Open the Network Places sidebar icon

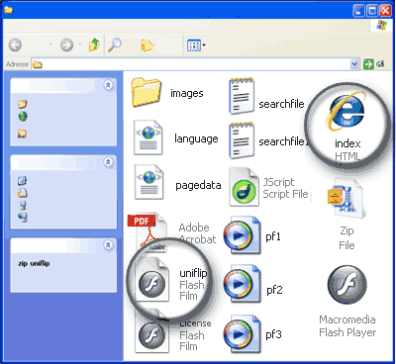[23, 217]
